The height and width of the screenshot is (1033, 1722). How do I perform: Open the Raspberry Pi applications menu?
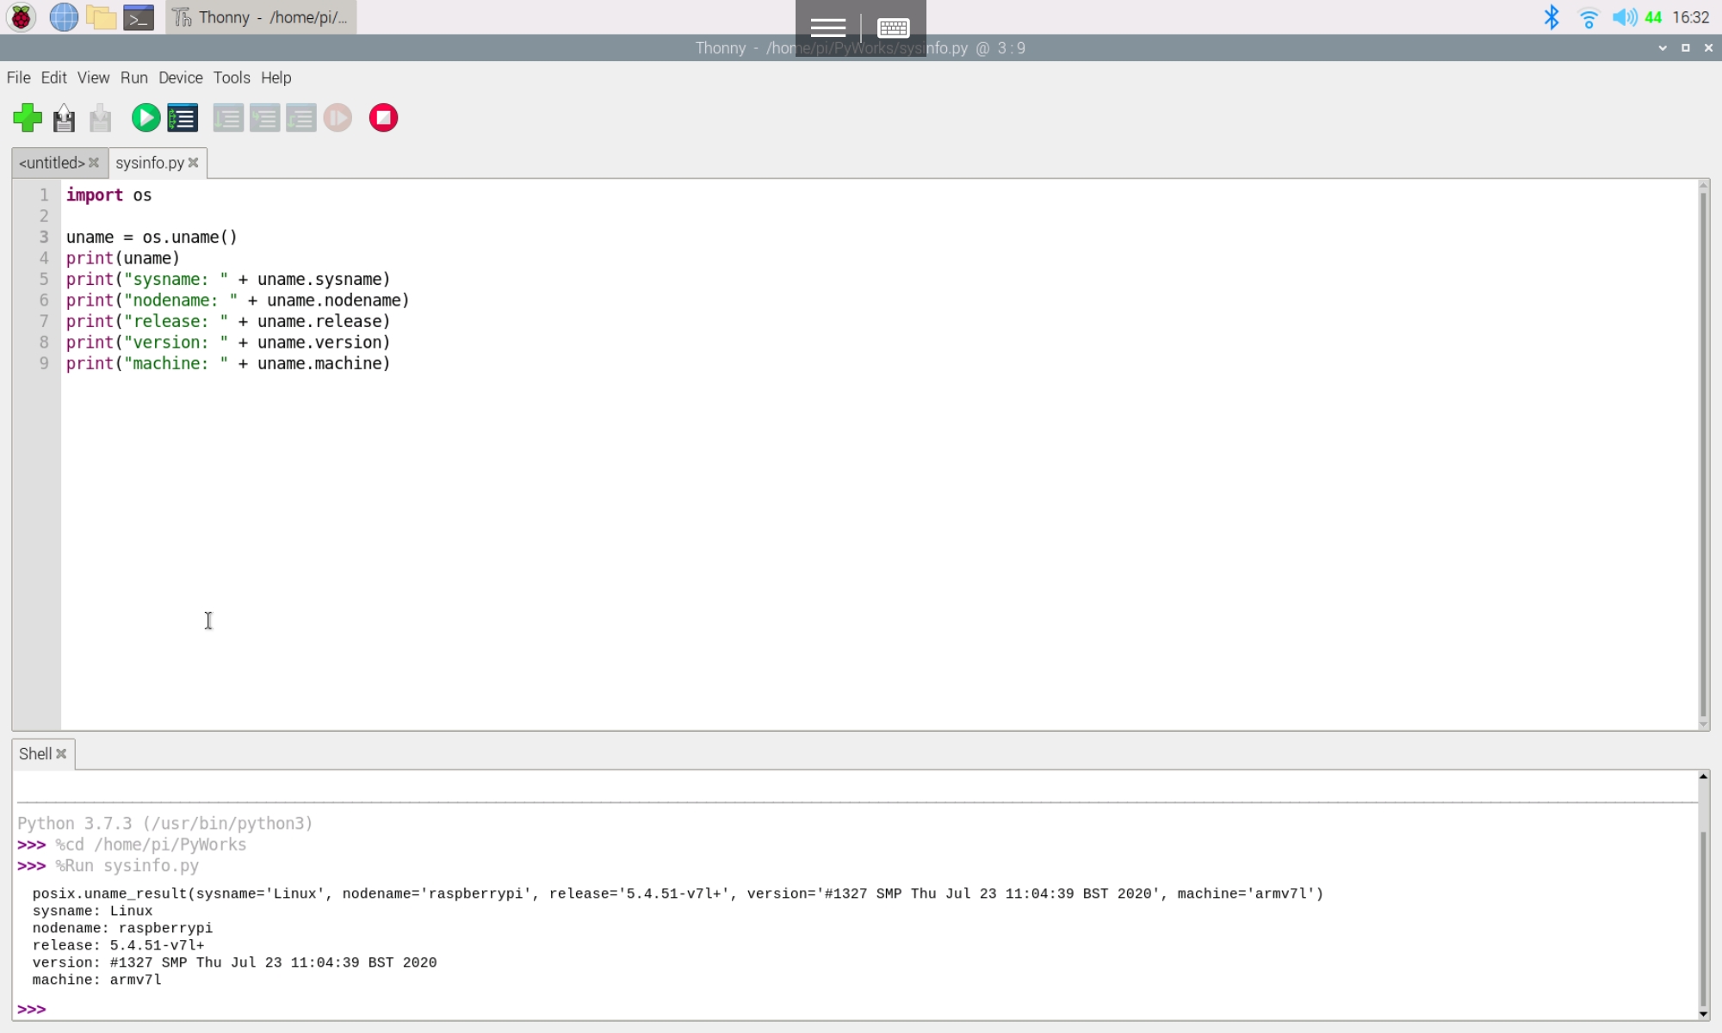19,17
